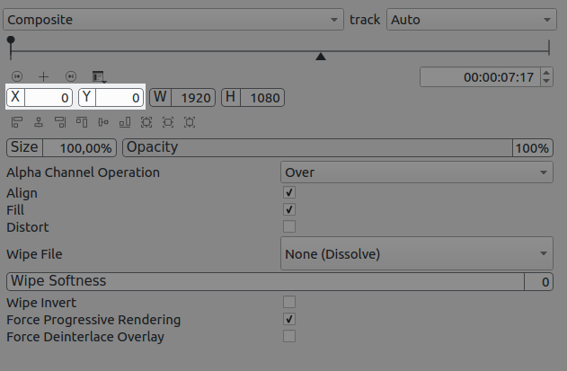This screenshot has width=567, height=371.
Task: Click the Opacity slider bar
Action: tap(315, 147)
